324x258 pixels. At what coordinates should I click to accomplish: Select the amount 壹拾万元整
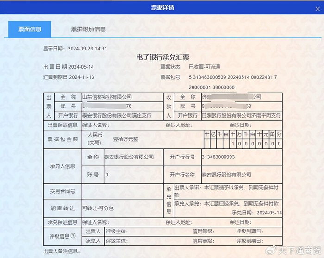[x=125, y=139]
